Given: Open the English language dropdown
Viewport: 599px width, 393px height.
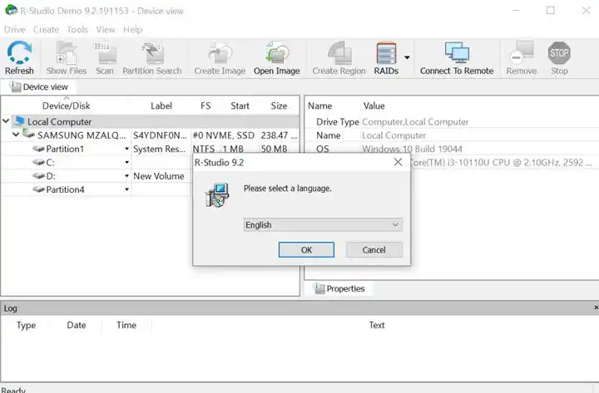Looking at the screenshot, I should (x=323, y=224).
